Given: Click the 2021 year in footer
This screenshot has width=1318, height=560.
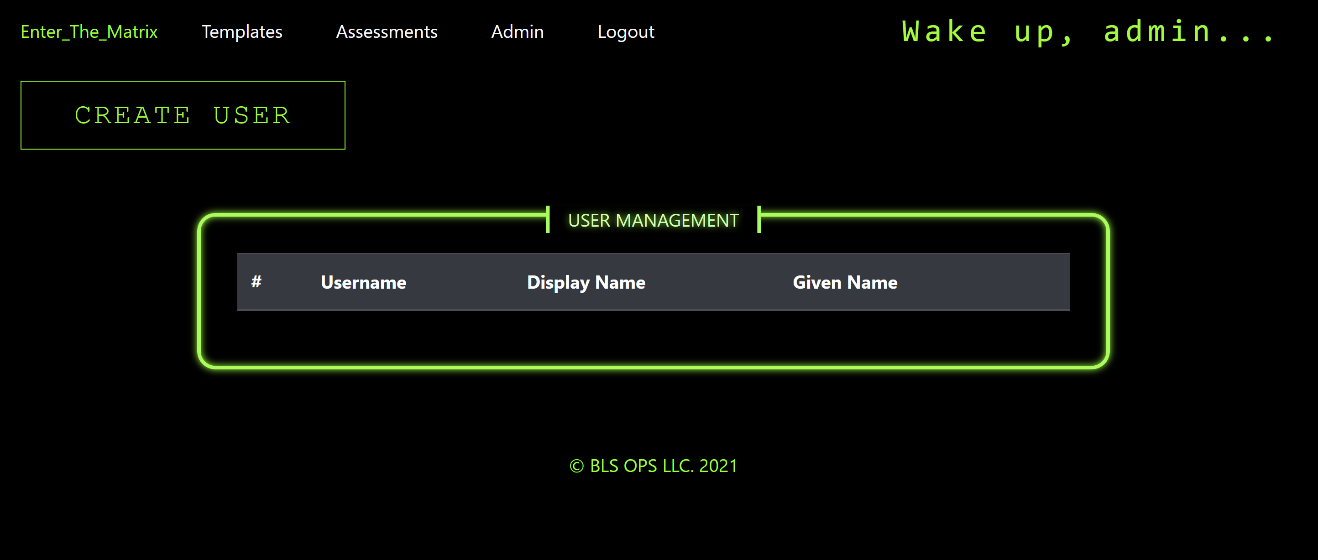Looking at the screenshot, I should pyautogui.click(x=718, y=466).
